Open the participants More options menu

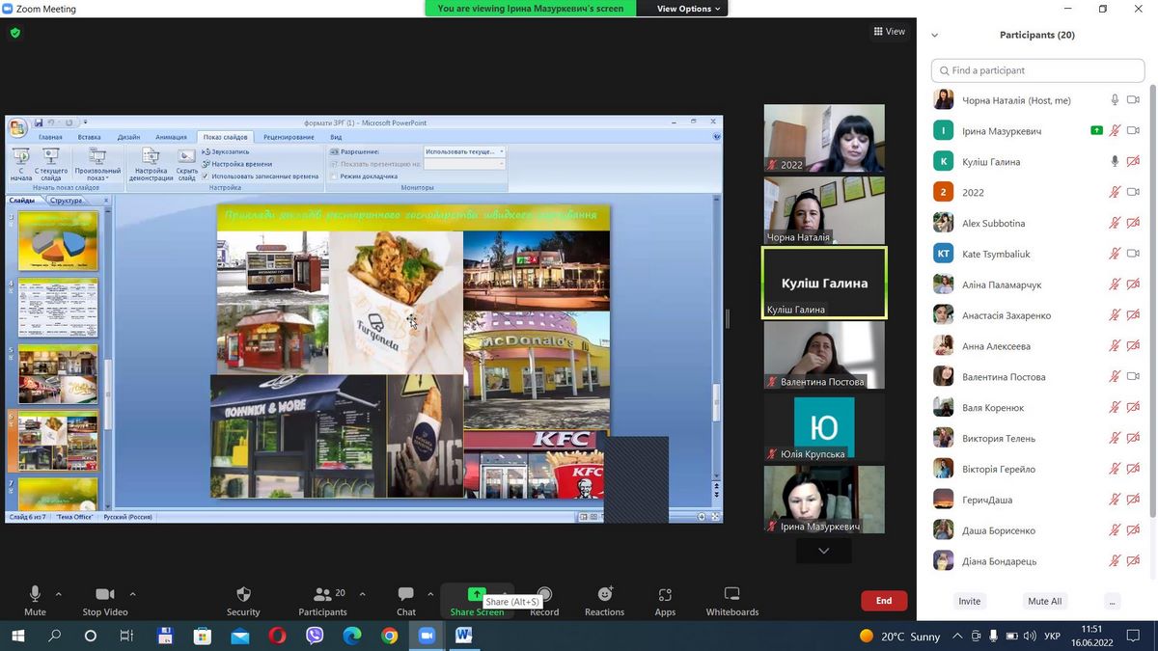(x=1113, y=601)
